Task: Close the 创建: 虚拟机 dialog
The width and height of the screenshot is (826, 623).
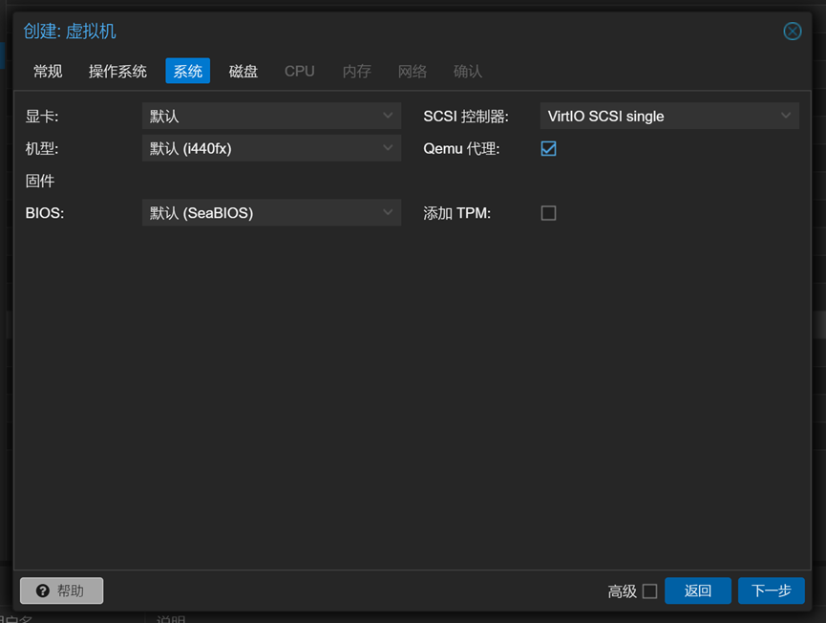Action: click(792, 32)
